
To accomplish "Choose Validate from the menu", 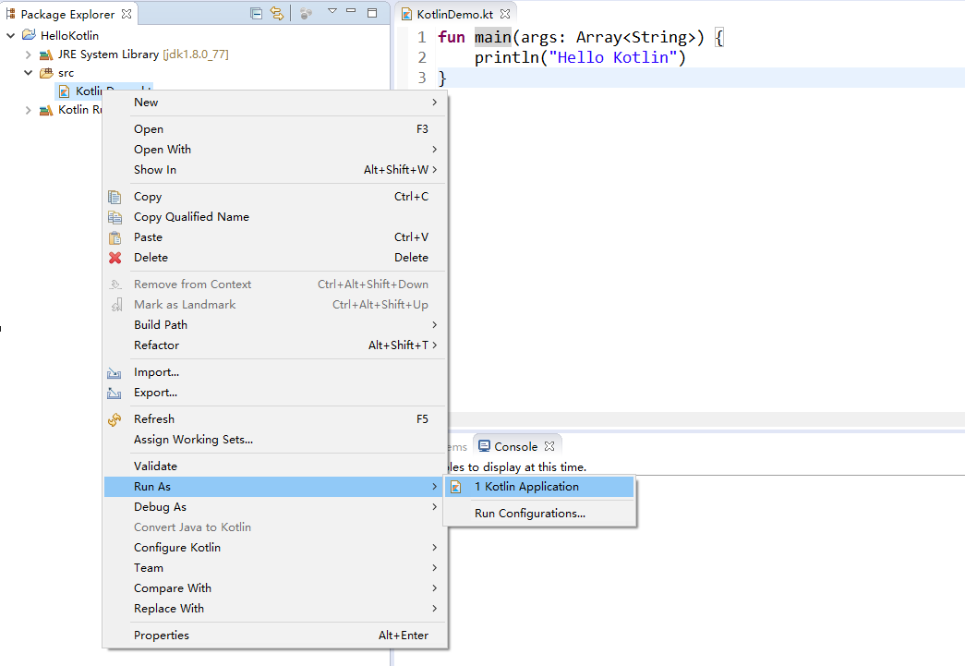I will point(274,466).
